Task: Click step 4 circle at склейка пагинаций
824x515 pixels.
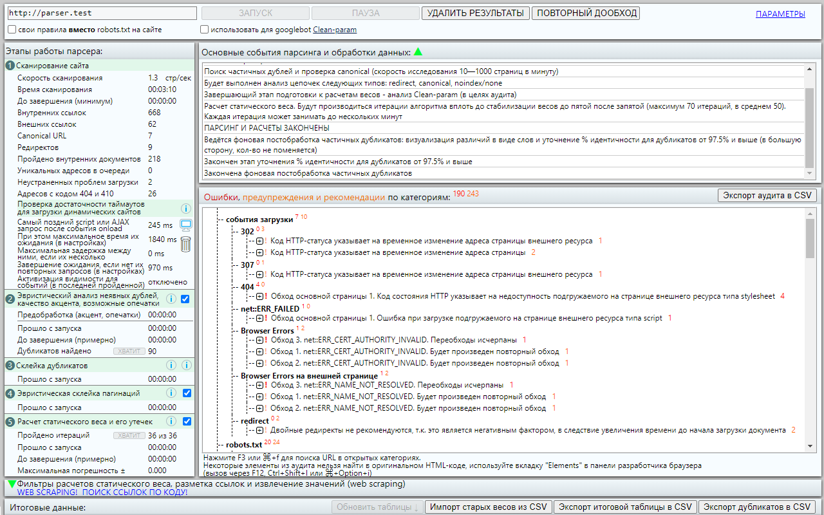Action: click(x=10, y=393)
